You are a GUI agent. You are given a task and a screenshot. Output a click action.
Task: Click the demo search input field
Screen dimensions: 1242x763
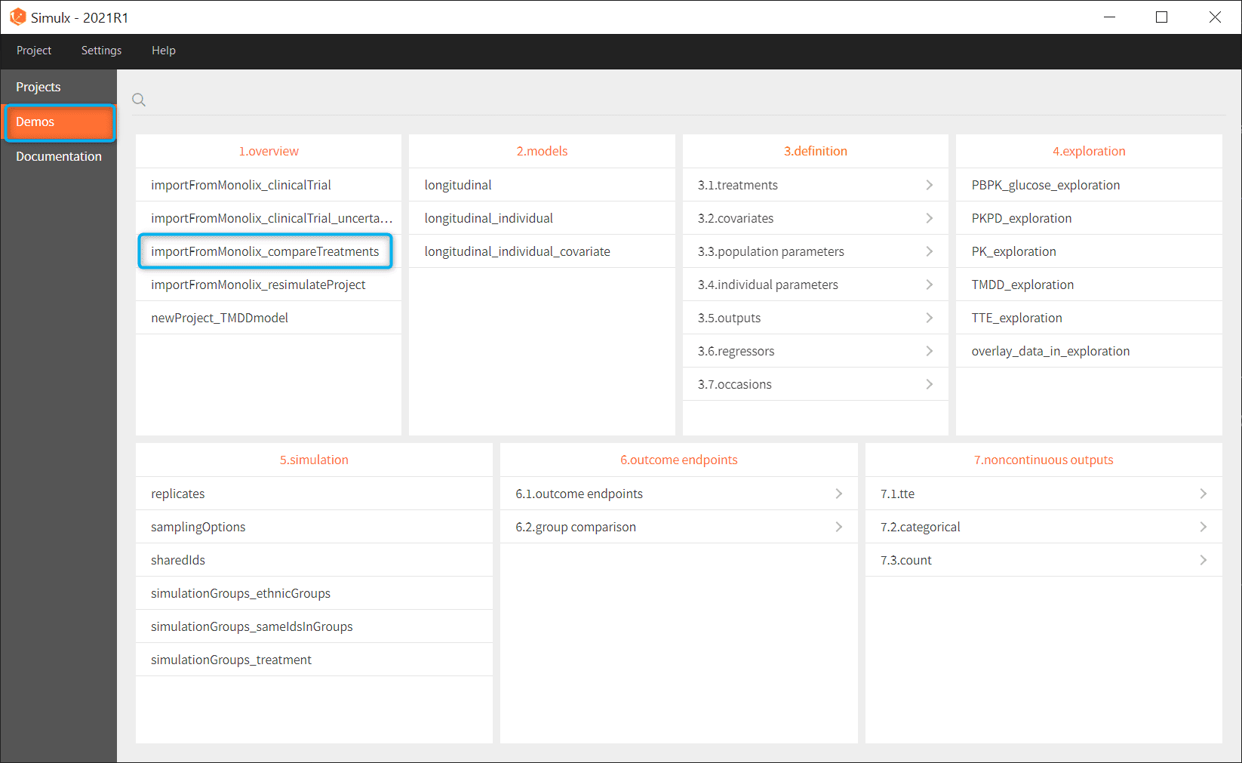pos(679,100)
